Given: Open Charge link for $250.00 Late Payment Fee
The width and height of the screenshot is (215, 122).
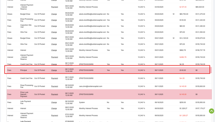Looking at the screenshot, I should [54, 102].
